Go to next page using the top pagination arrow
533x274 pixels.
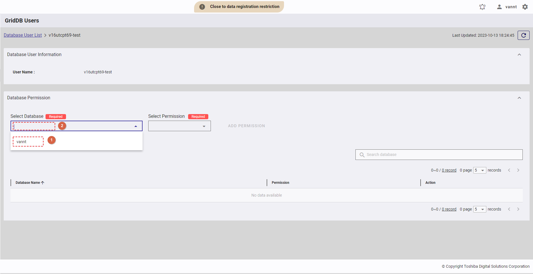tap(518, 170)
